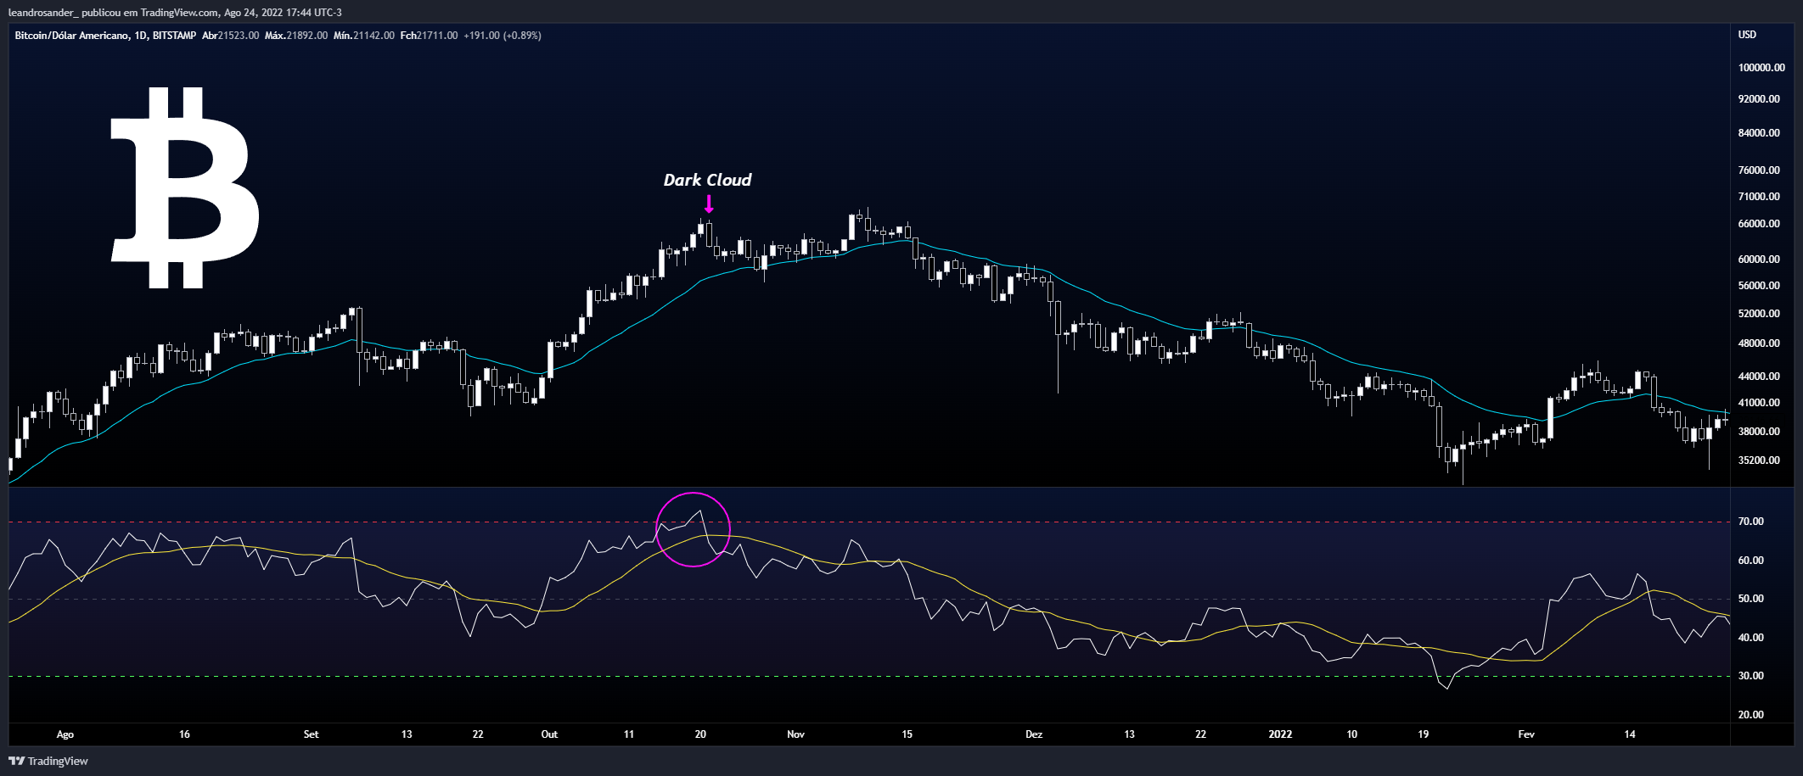
Task: Click the '10' date label on the time axis
Action: (1351, 734)
